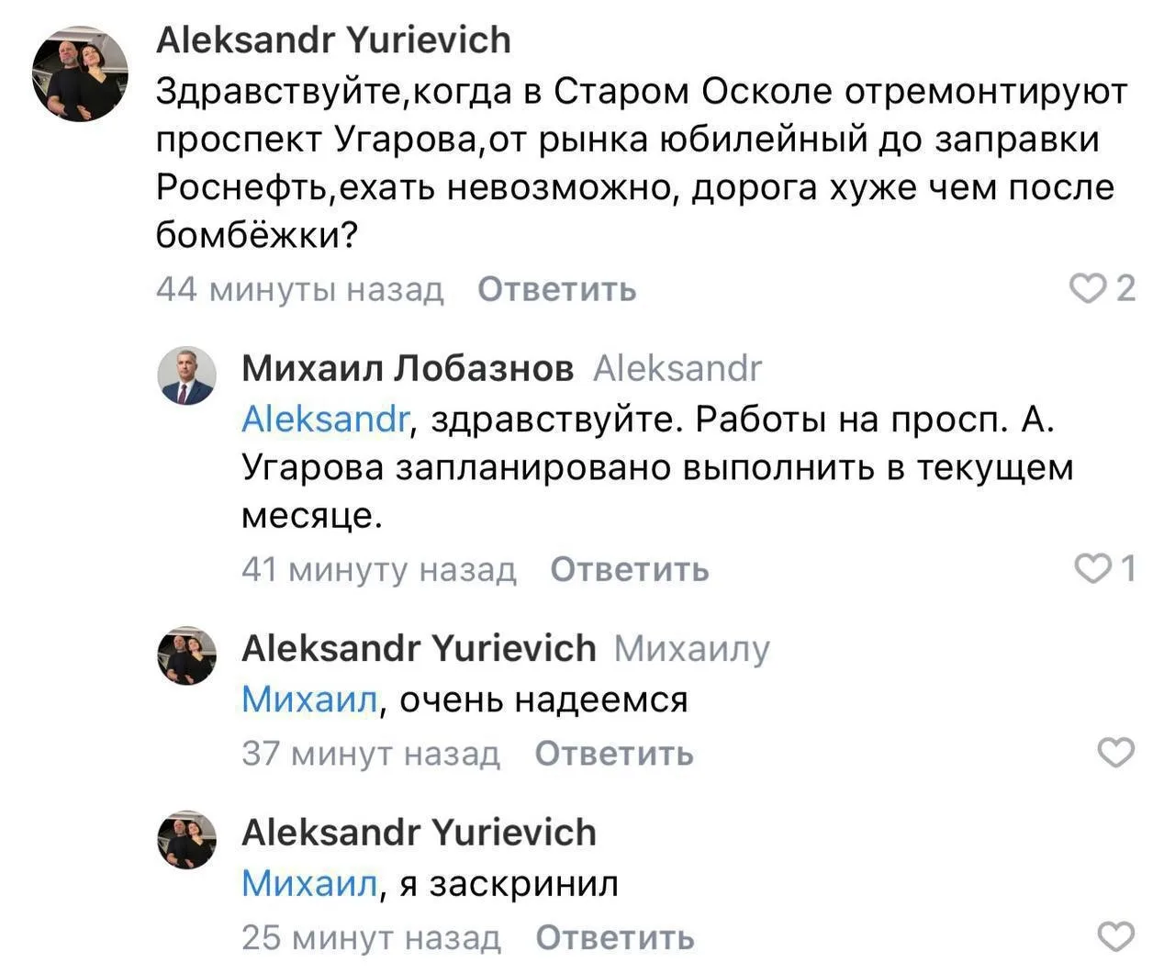This screenshot has width=1175, height=974.
Task: Tap heart icon on "я заскринил" reply
Action: click(1116, 937)
